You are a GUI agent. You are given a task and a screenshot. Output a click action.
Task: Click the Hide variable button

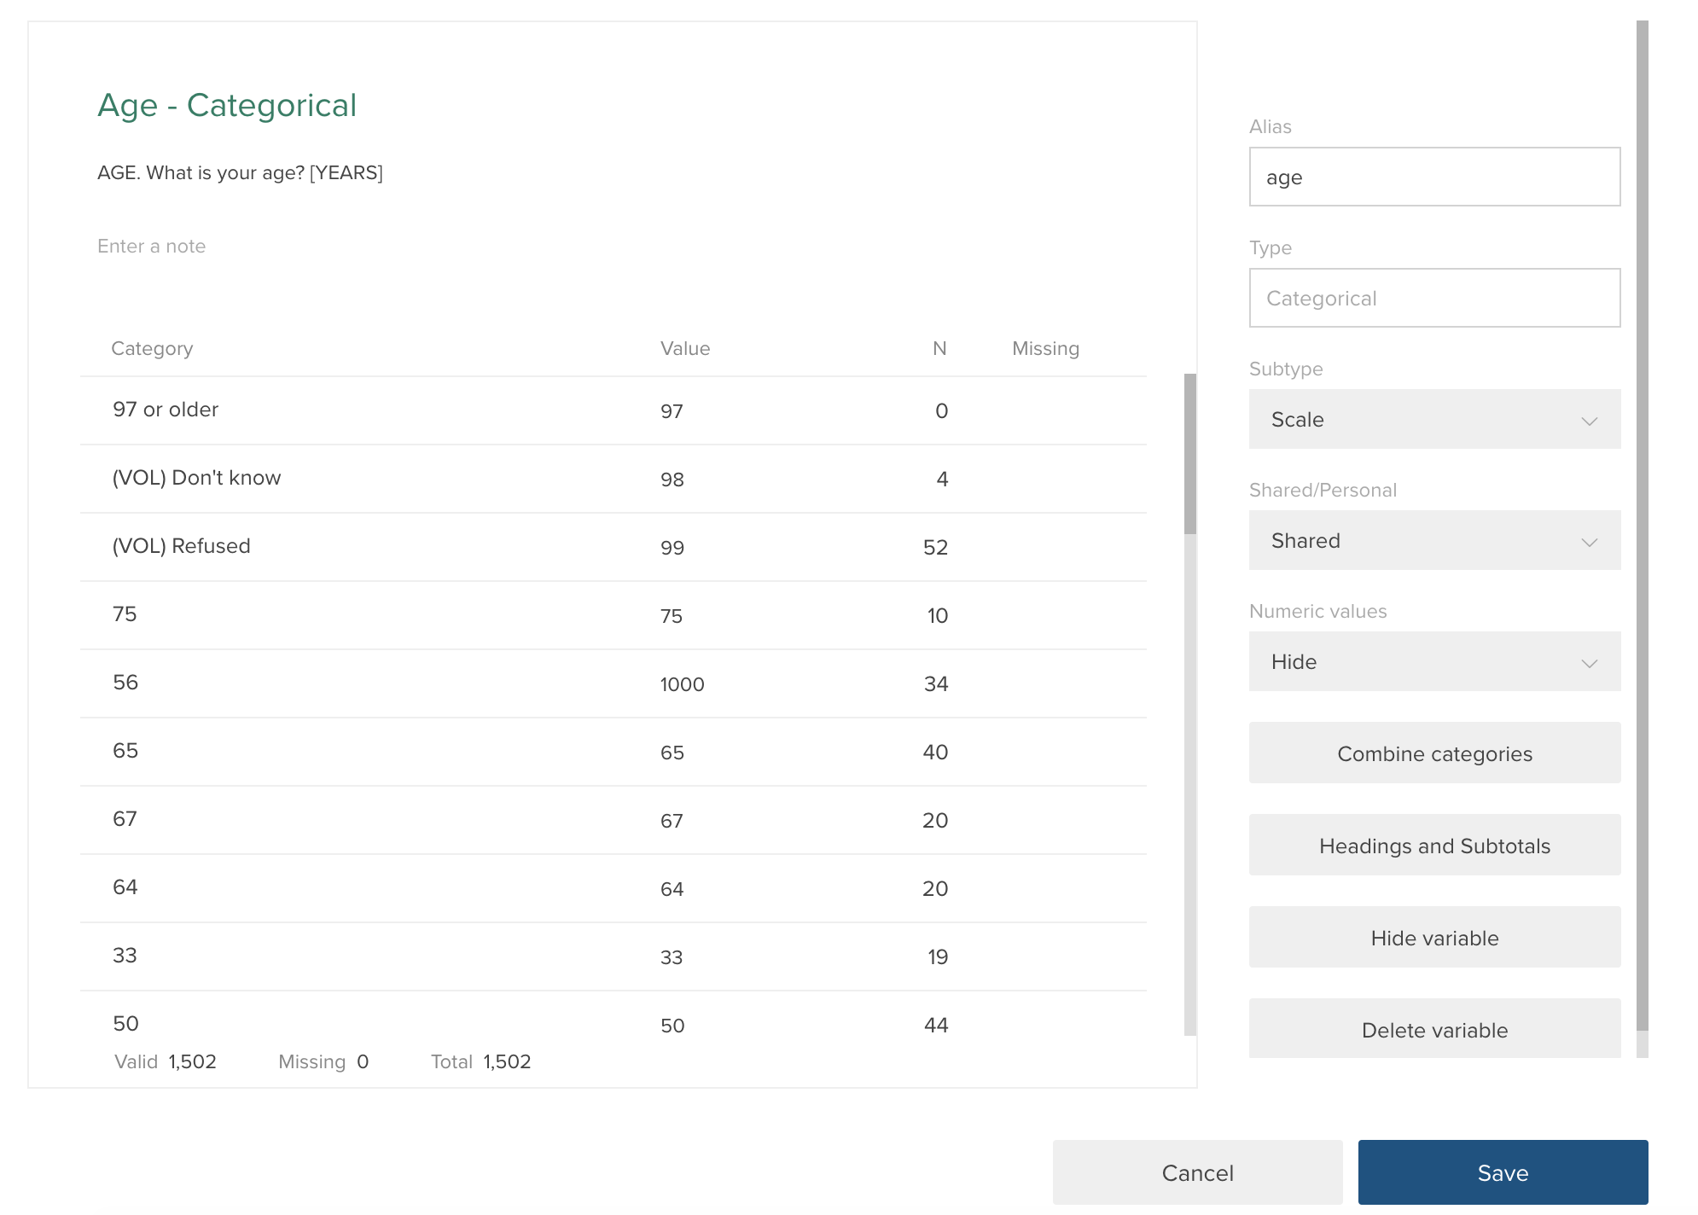coord(1433,938)
